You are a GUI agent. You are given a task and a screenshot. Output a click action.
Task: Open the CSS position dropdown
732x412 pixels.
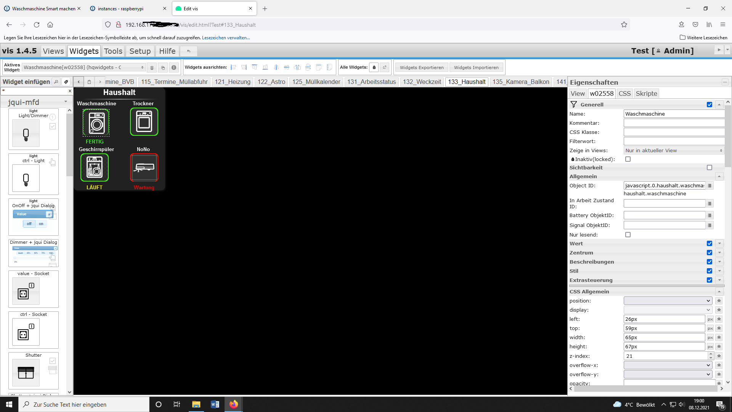pyautogui.click(x=668, y=301)
